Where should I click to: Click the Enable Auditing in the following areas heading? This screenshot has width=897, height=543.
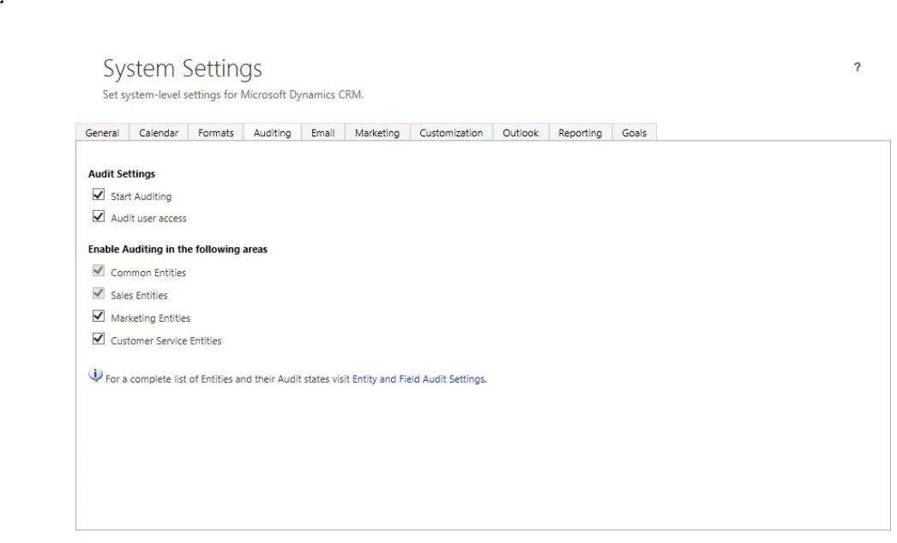coord(178,250)
